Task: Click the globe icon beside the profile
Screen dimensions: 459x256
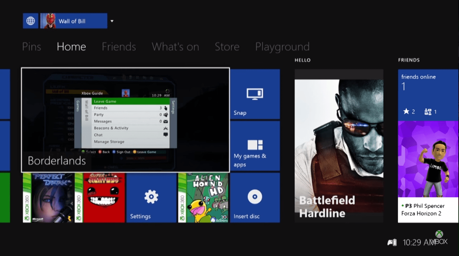Action: pos(30,20)
